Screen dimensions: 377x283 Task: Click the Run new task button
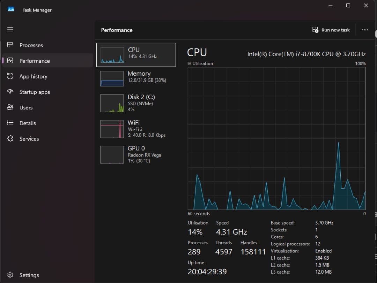(331, 30)
